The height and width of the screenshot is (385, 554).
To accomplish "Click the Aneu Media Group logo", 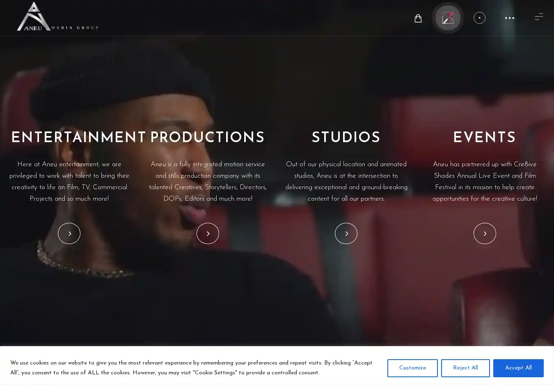I will click(57, 17).
